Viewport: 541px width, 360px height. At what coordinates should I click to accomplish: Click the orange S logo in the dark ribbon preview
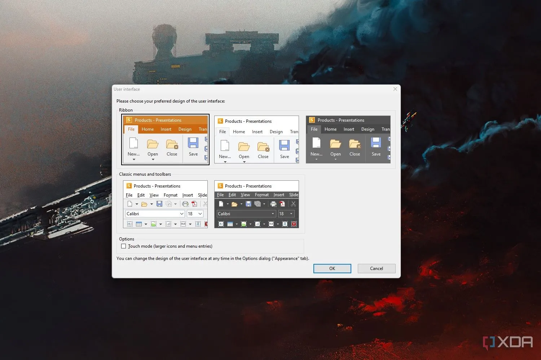coord(312,120)
